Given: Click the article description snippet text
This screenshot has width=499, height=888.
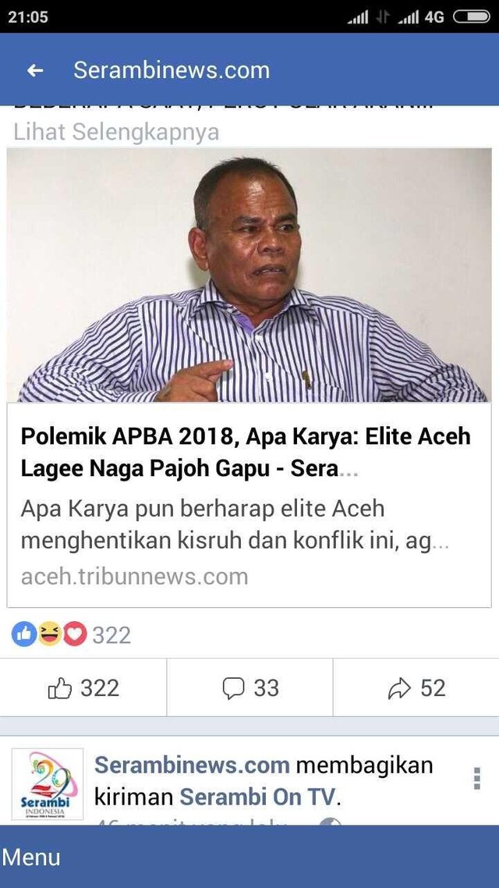Looking at the screenshot, I should coord(235,525).
